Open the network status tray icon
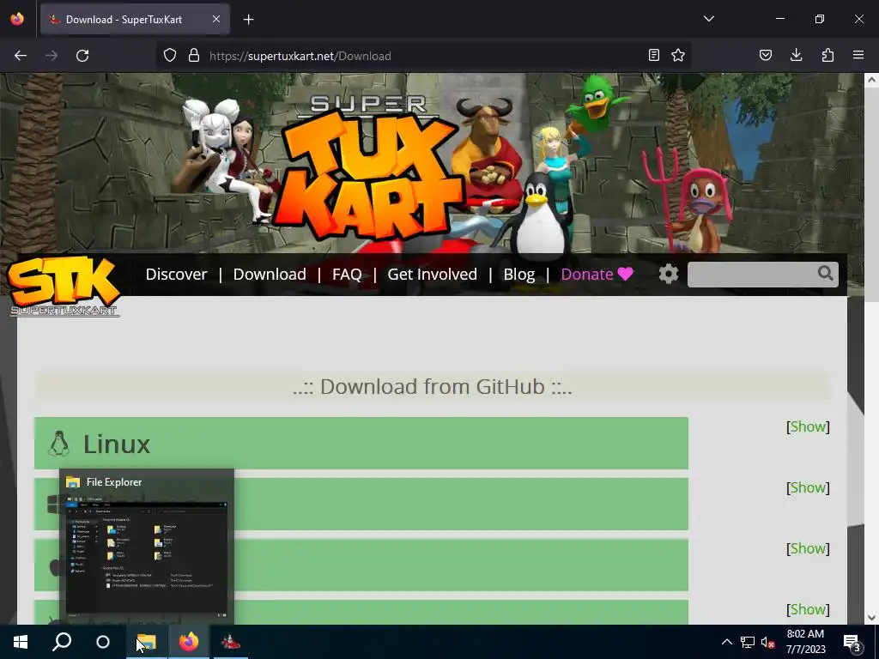Viewport: 879px width, 659px height. (748, 642)
